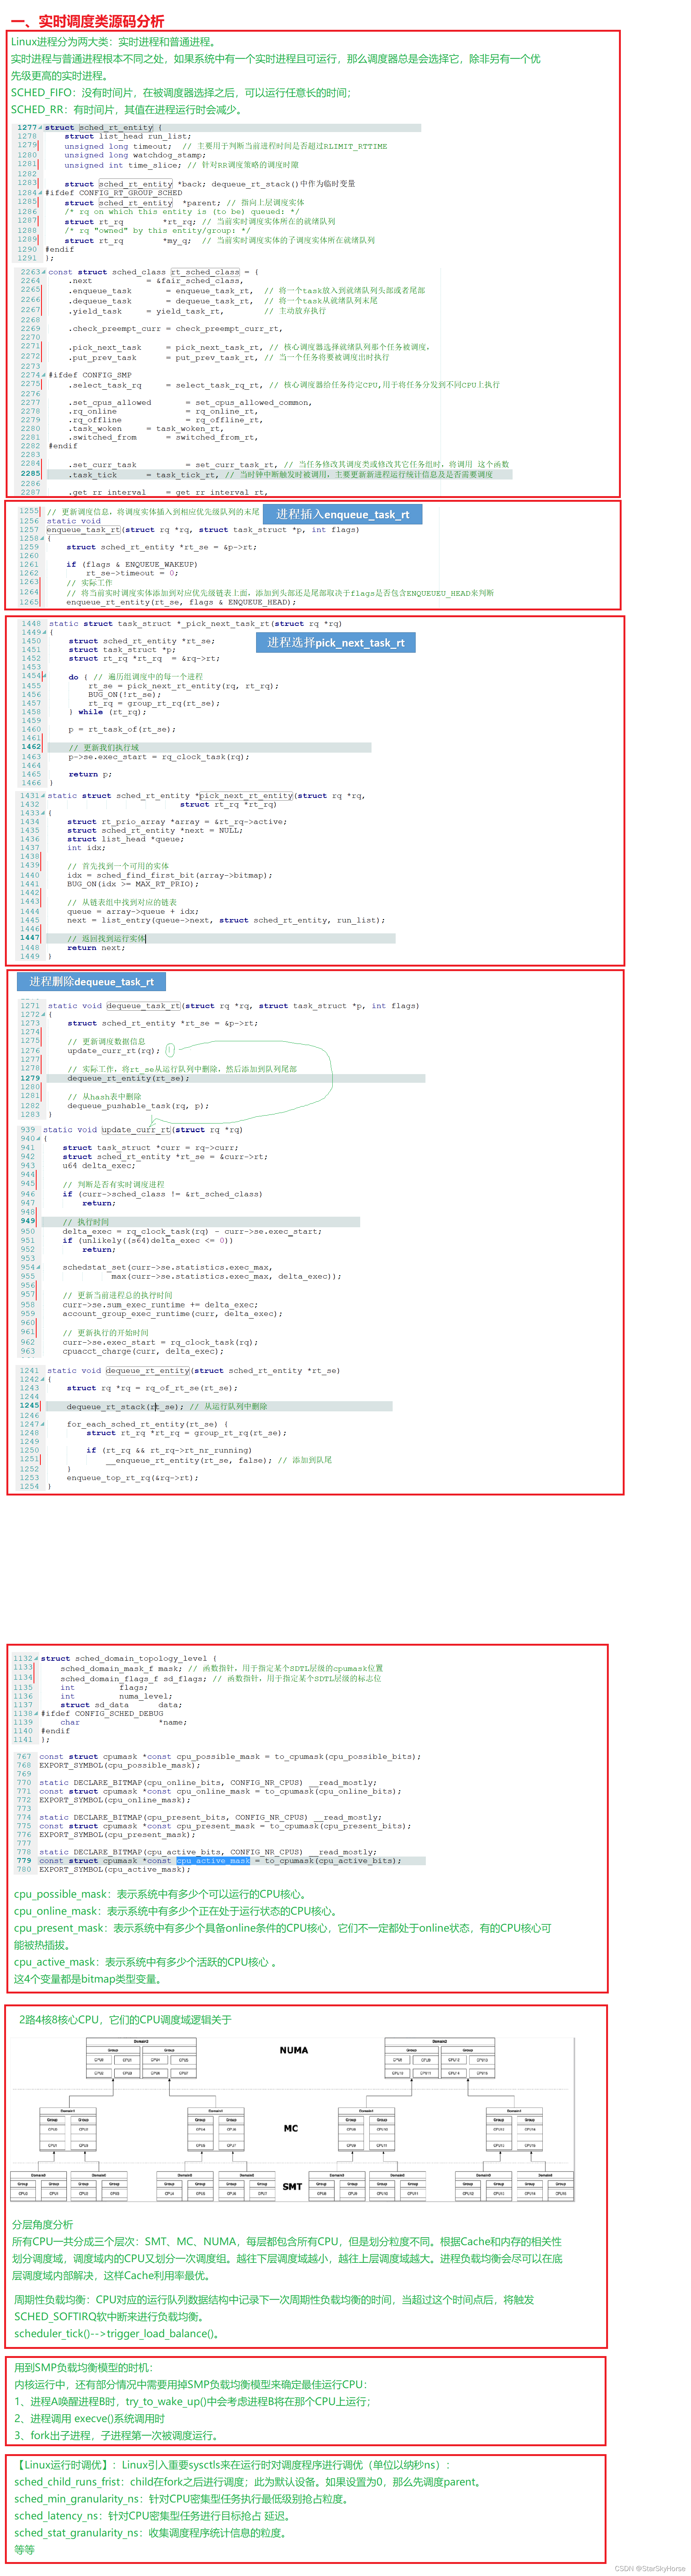The height and width of the screenshot is (2576, 691).
Task: Click NUMA label in topology diagram
Action: tap(294, 2050)
